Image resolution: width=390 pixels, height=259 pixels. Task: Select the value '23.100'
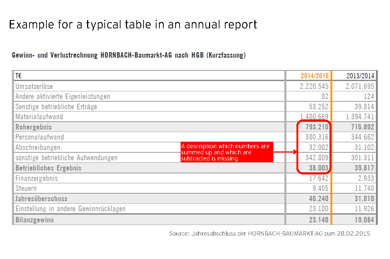point(319,209)
